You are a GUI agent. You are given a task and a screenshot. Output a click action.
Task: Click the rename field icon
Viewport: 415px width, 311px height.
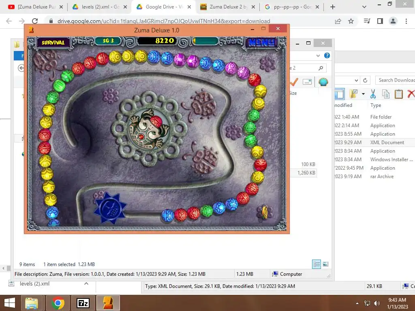coord(307,82)
